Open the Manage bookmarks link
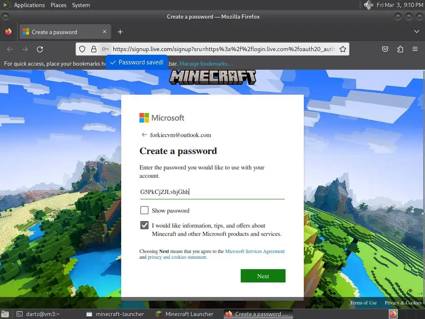The height and width of the screenshot is (319, 425). coord(206,64)
